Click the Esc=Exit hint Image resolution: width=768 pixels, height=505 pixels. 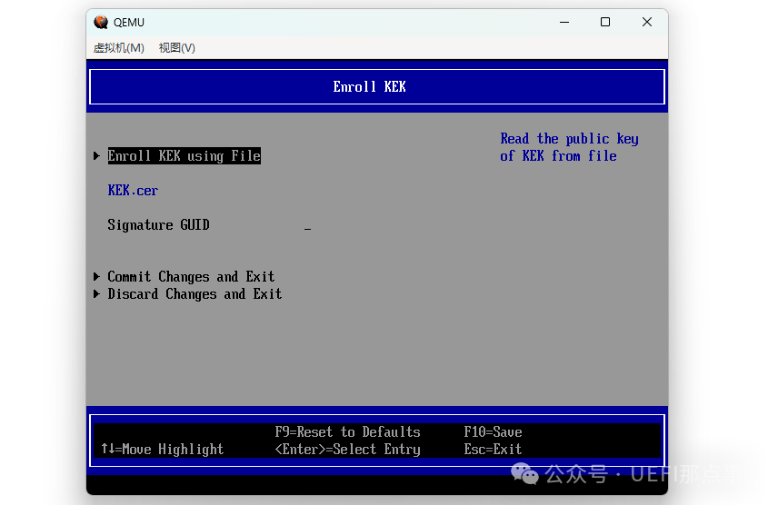coord(493,450)
